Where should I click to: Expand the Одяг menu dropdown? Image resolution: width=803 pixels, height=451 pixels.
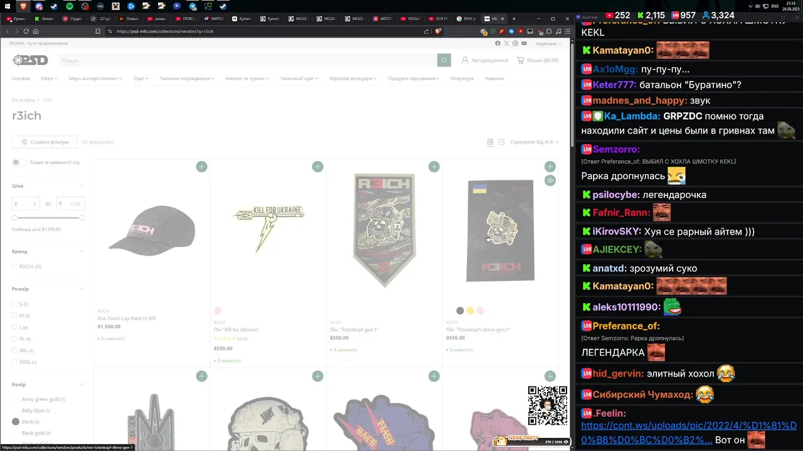click(x=141, y=78)
